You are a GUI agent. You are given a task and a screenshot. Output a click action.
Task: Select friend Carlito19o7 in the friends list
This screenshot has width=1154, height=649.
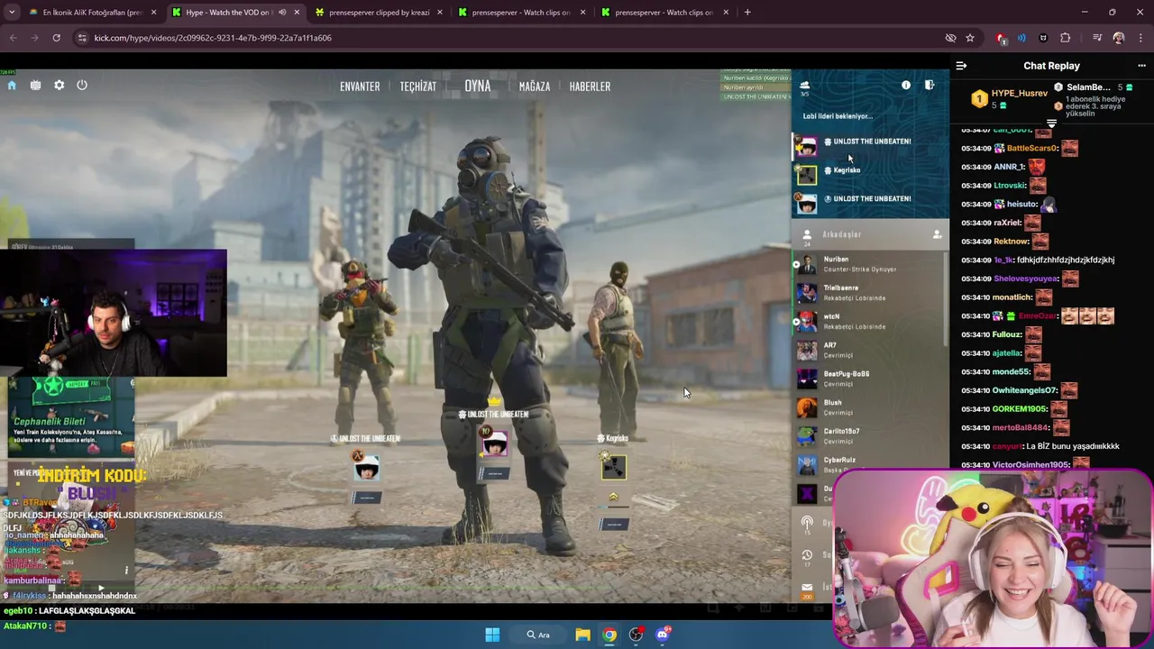click(870, 436)
